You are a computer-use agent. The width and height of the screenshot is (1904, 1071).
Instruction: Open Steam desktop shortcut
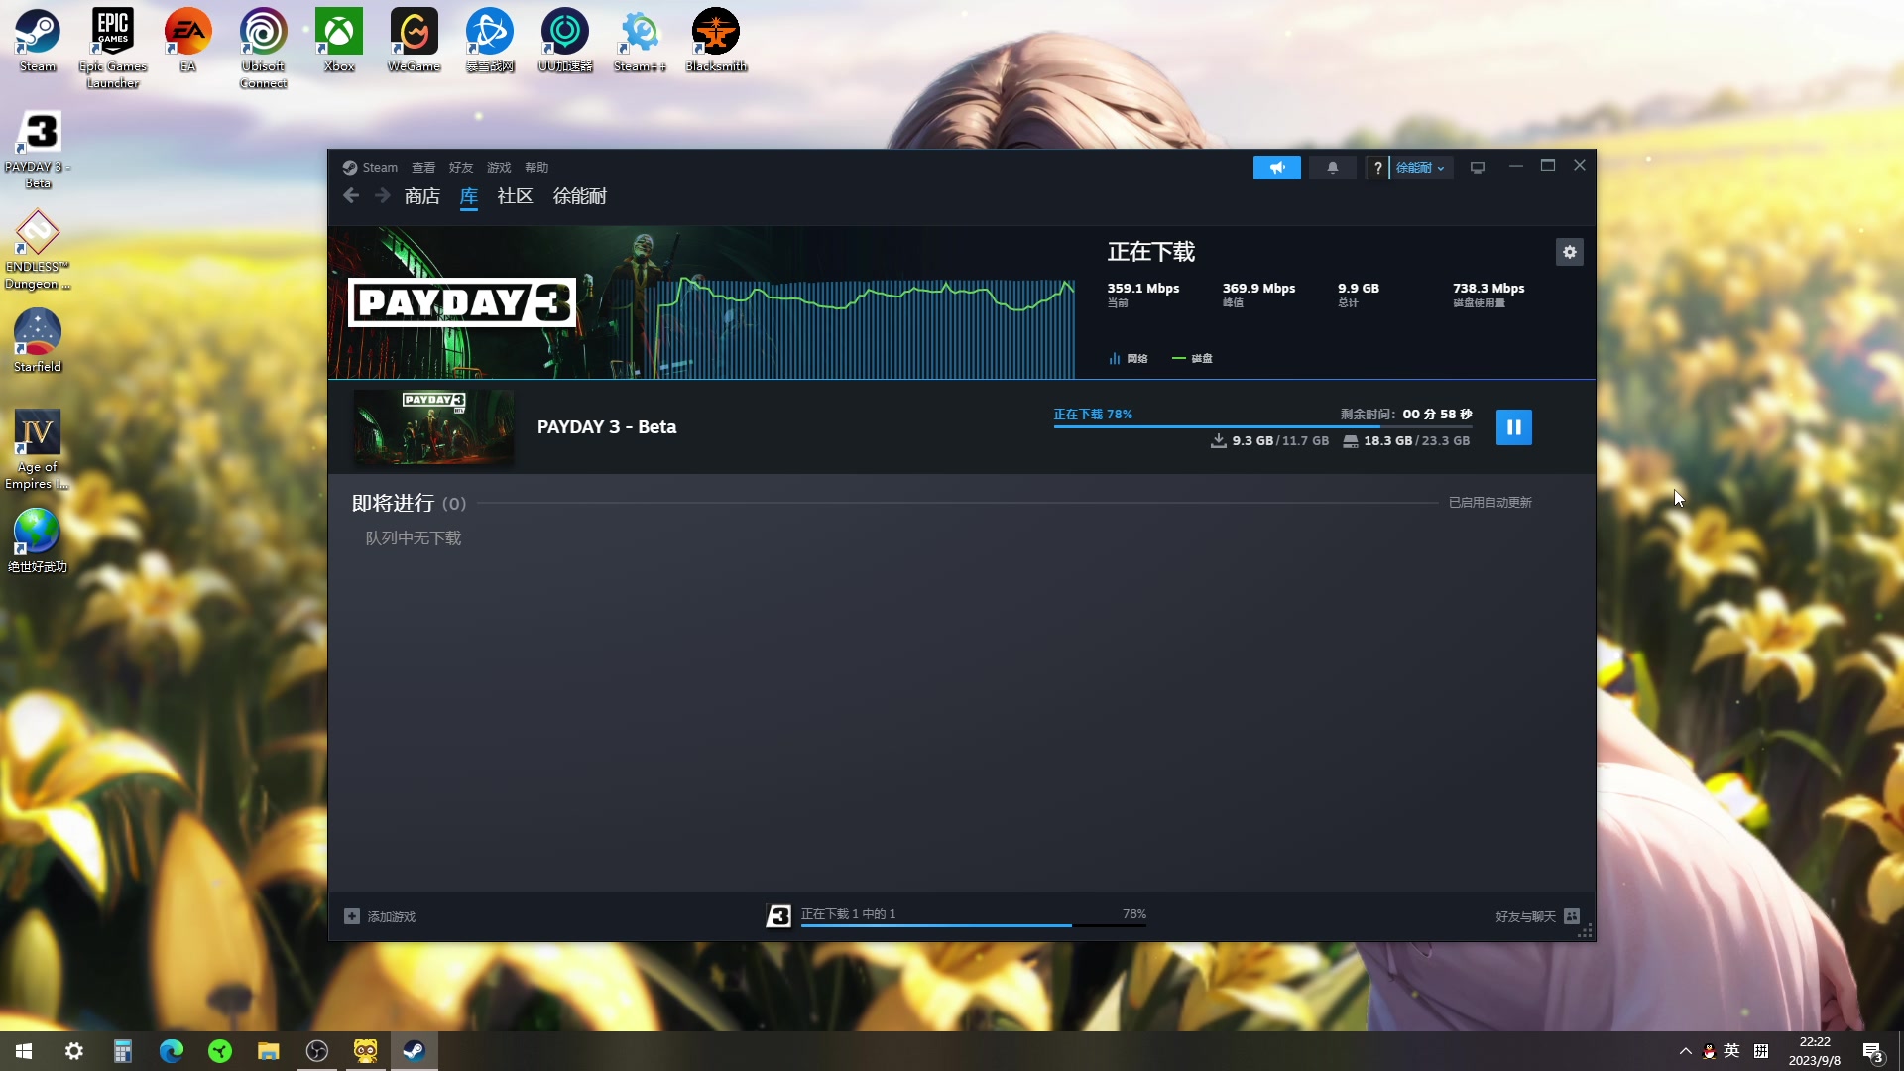click(x=38, y=42)
